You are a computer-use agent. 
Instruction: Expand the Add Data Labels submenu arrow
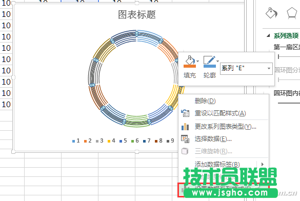(263, 164)
